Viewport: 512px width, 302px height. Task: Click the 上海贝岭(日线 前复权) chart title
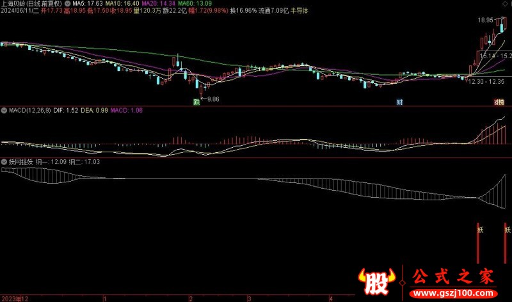tap(31, 4)
